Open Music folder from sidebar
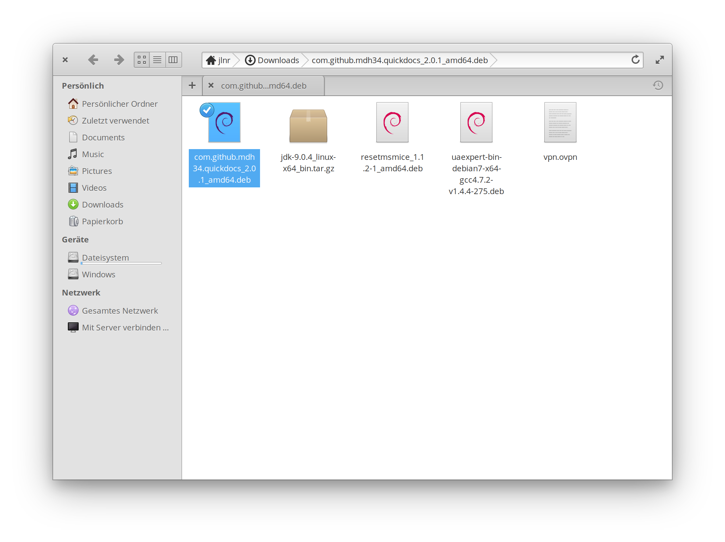 coord(92,154)
